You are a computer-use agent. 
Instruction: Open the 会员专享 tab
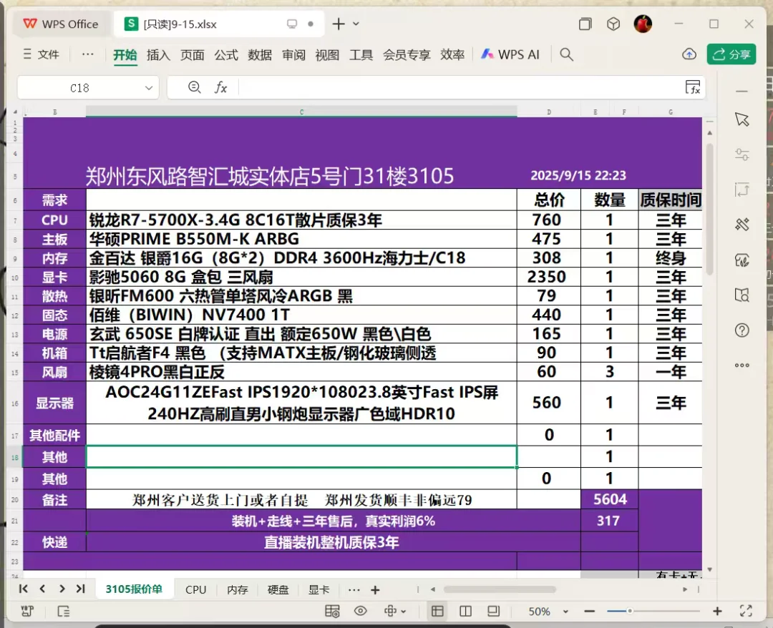coord(407,54)
